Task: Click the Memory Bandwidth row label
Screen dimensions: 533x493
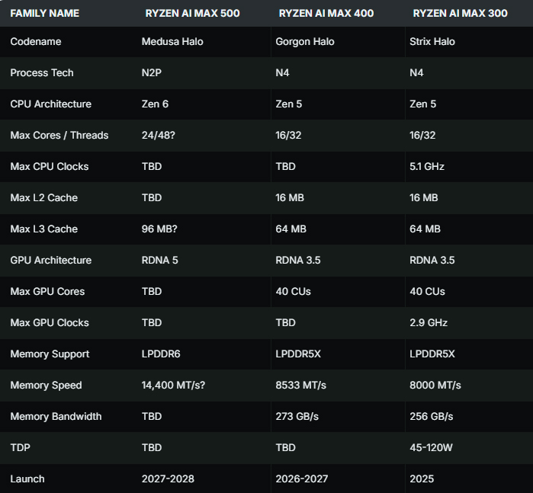Action: pos(56,416)
